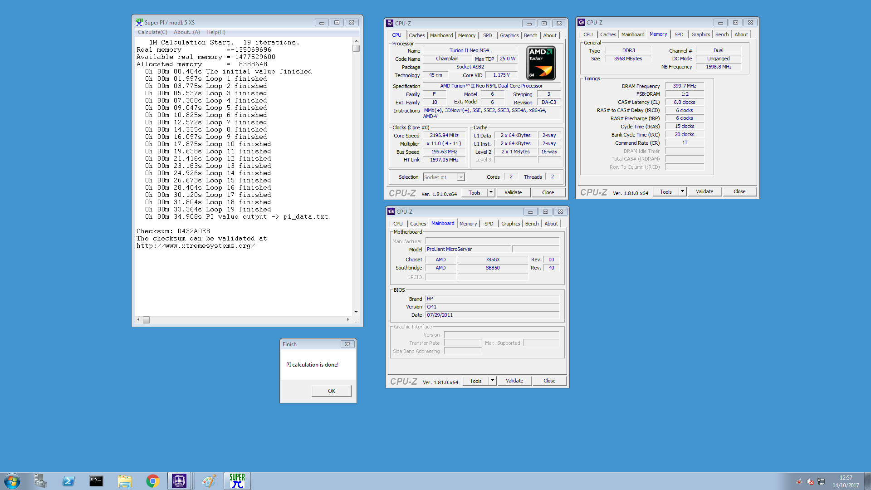The image size is (871, 490).
Task: Click Validate in the Mainboard window
Action: [514, 381]
